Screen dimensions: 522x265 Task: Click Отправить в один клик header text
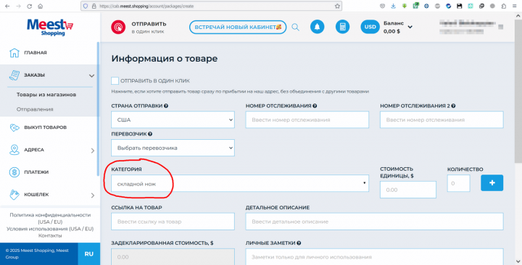[149, 28]
